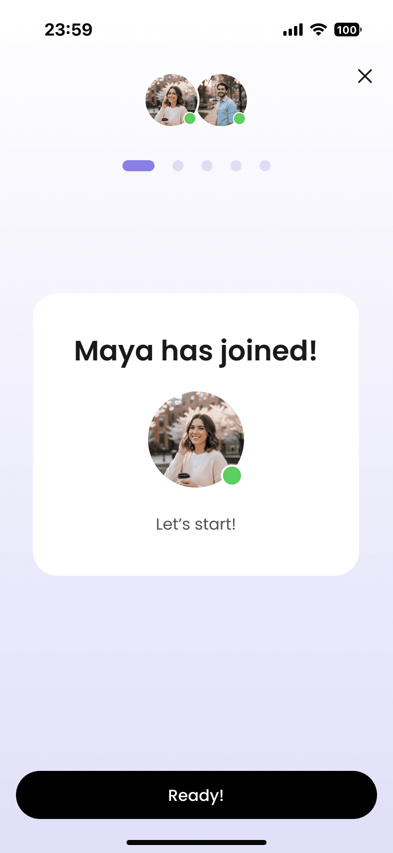Tap the green status dot on woman's header avatar
This screenshot has width=393, height=853.
190,119
